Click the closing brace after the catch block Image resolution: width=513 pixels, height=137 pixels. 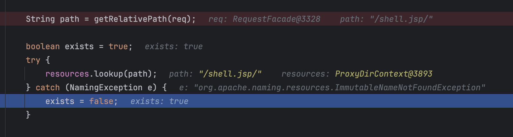pos(28,115)
